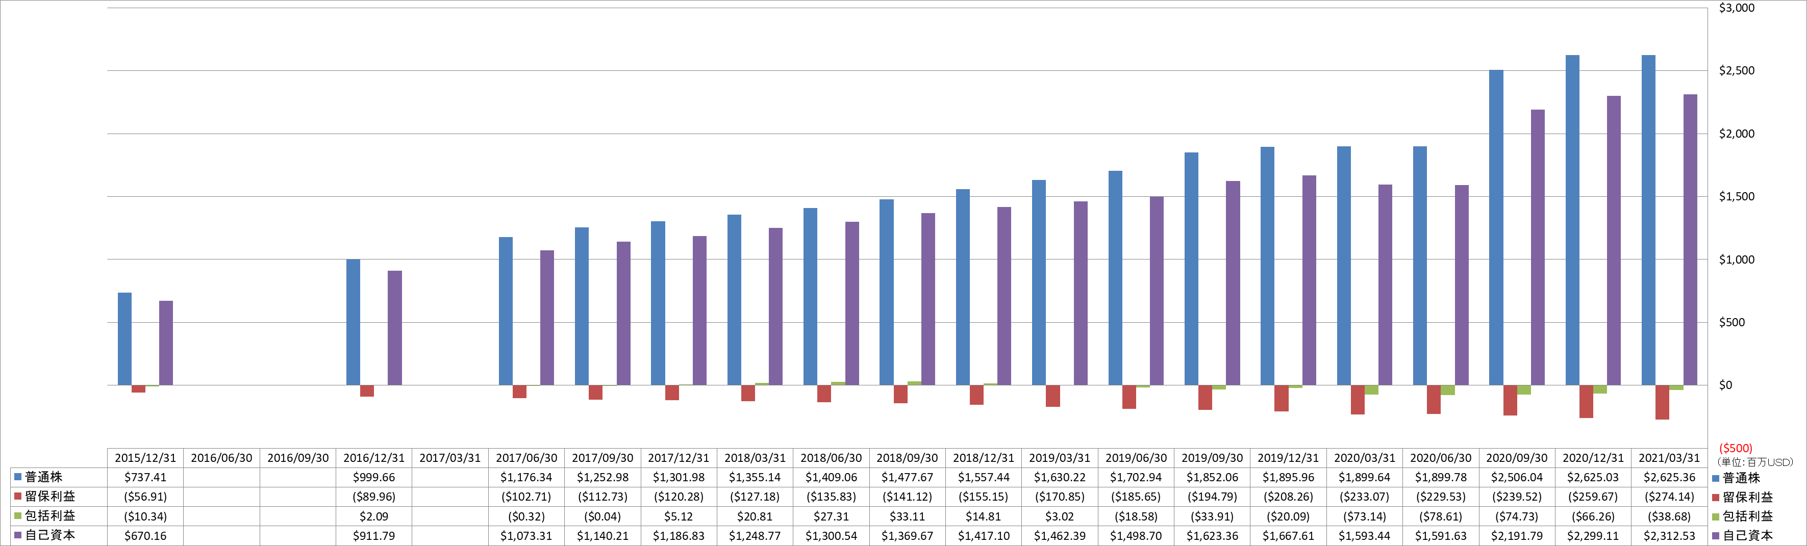
Task: Select the 普通株 legend label on the right
Action: coord(1741,478)
